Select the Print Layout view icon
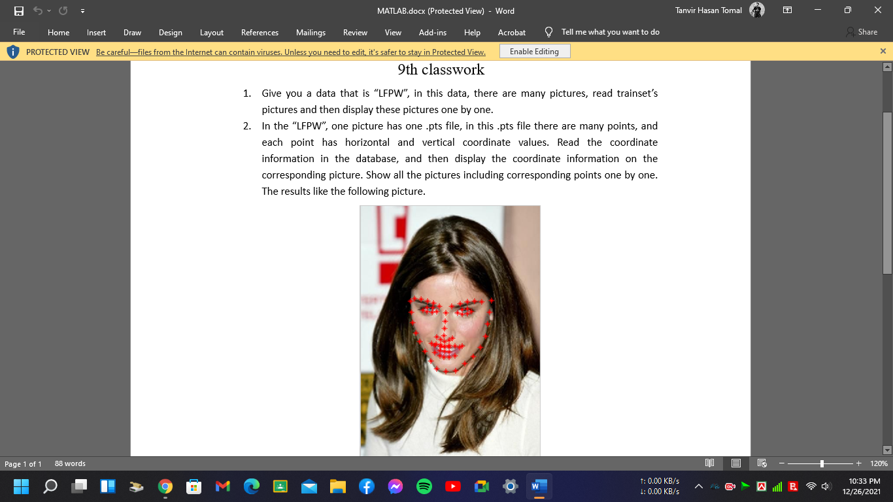This screenshot has height=502, width=893. pos(735,463)
